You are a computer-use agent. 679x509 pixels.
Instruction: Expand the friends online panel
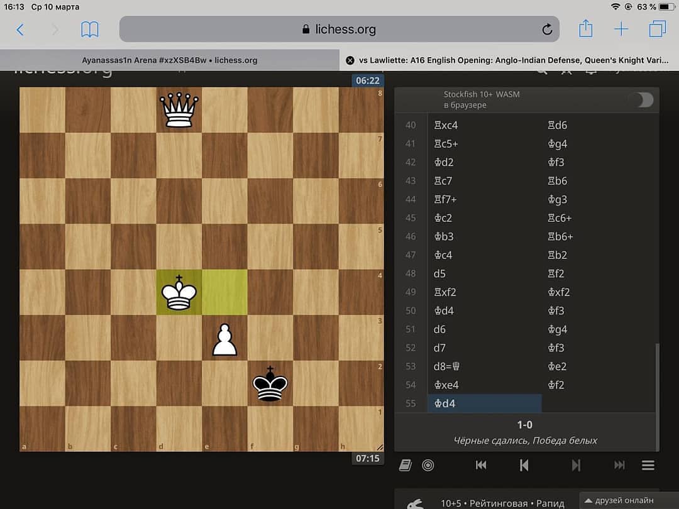tap(629, 500)
